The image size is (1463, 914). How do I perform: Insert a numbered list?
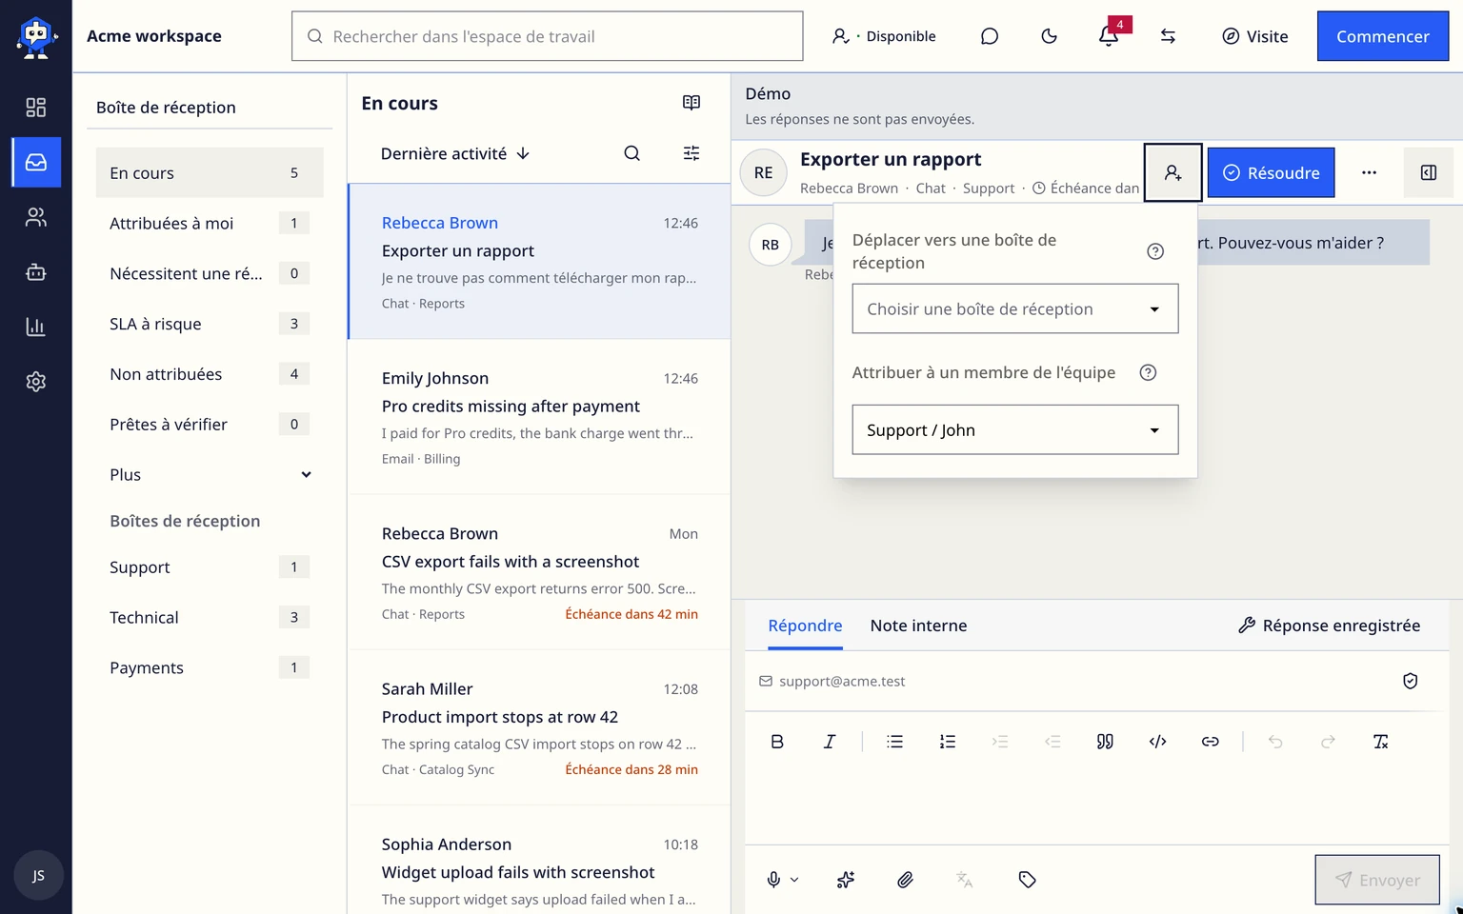(947, 742)
